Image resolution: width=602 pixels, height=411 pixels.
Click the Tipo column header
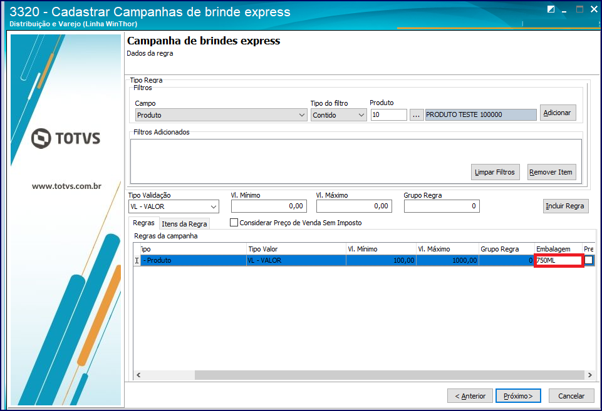[194, 249]
